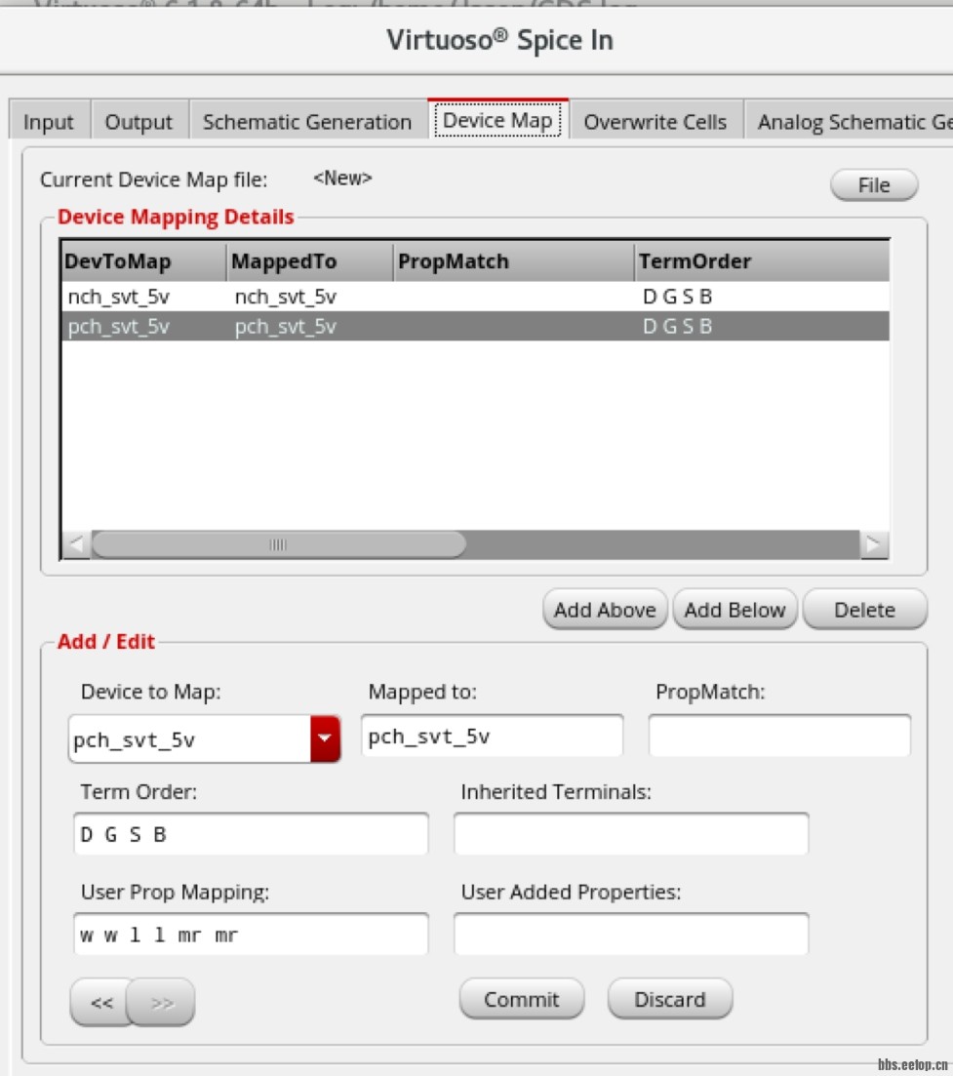Click the Add Above button

(605, 610)
